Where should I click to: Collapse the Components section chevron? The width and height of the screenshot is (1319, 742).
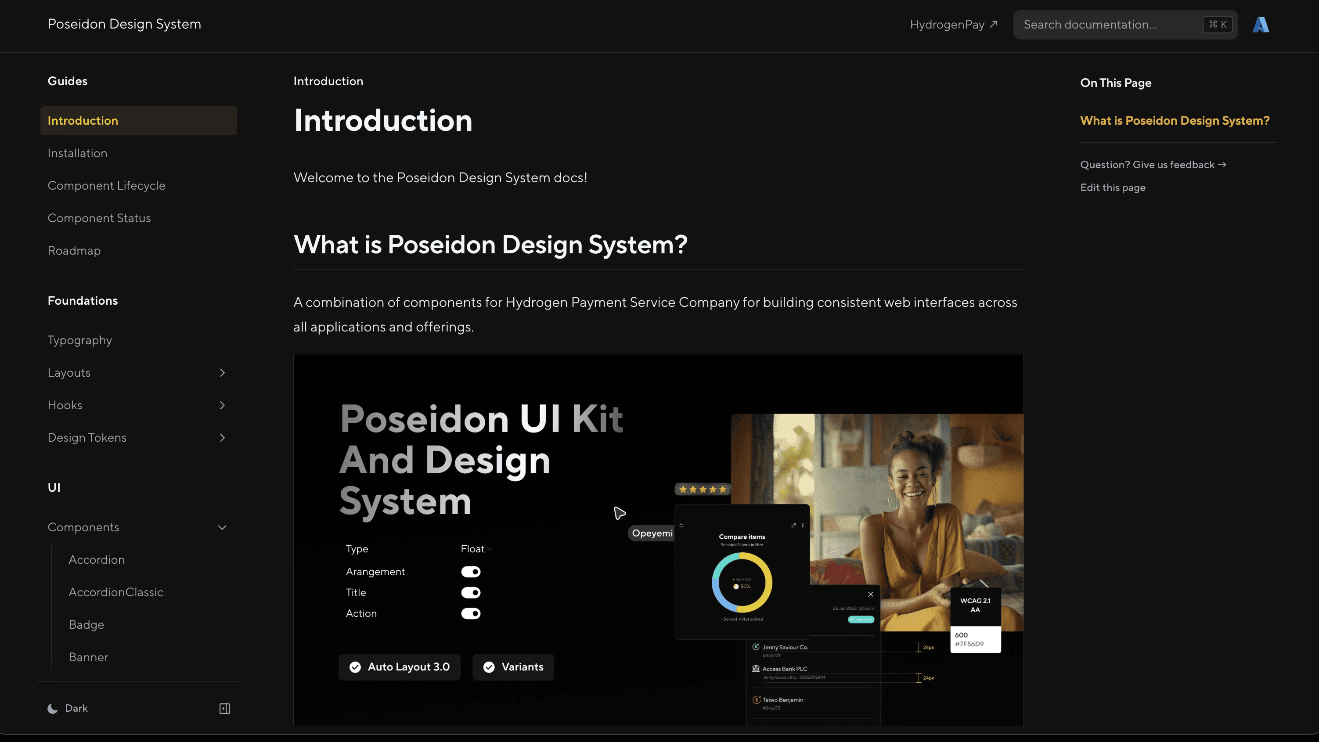click(x=222, y=527)
